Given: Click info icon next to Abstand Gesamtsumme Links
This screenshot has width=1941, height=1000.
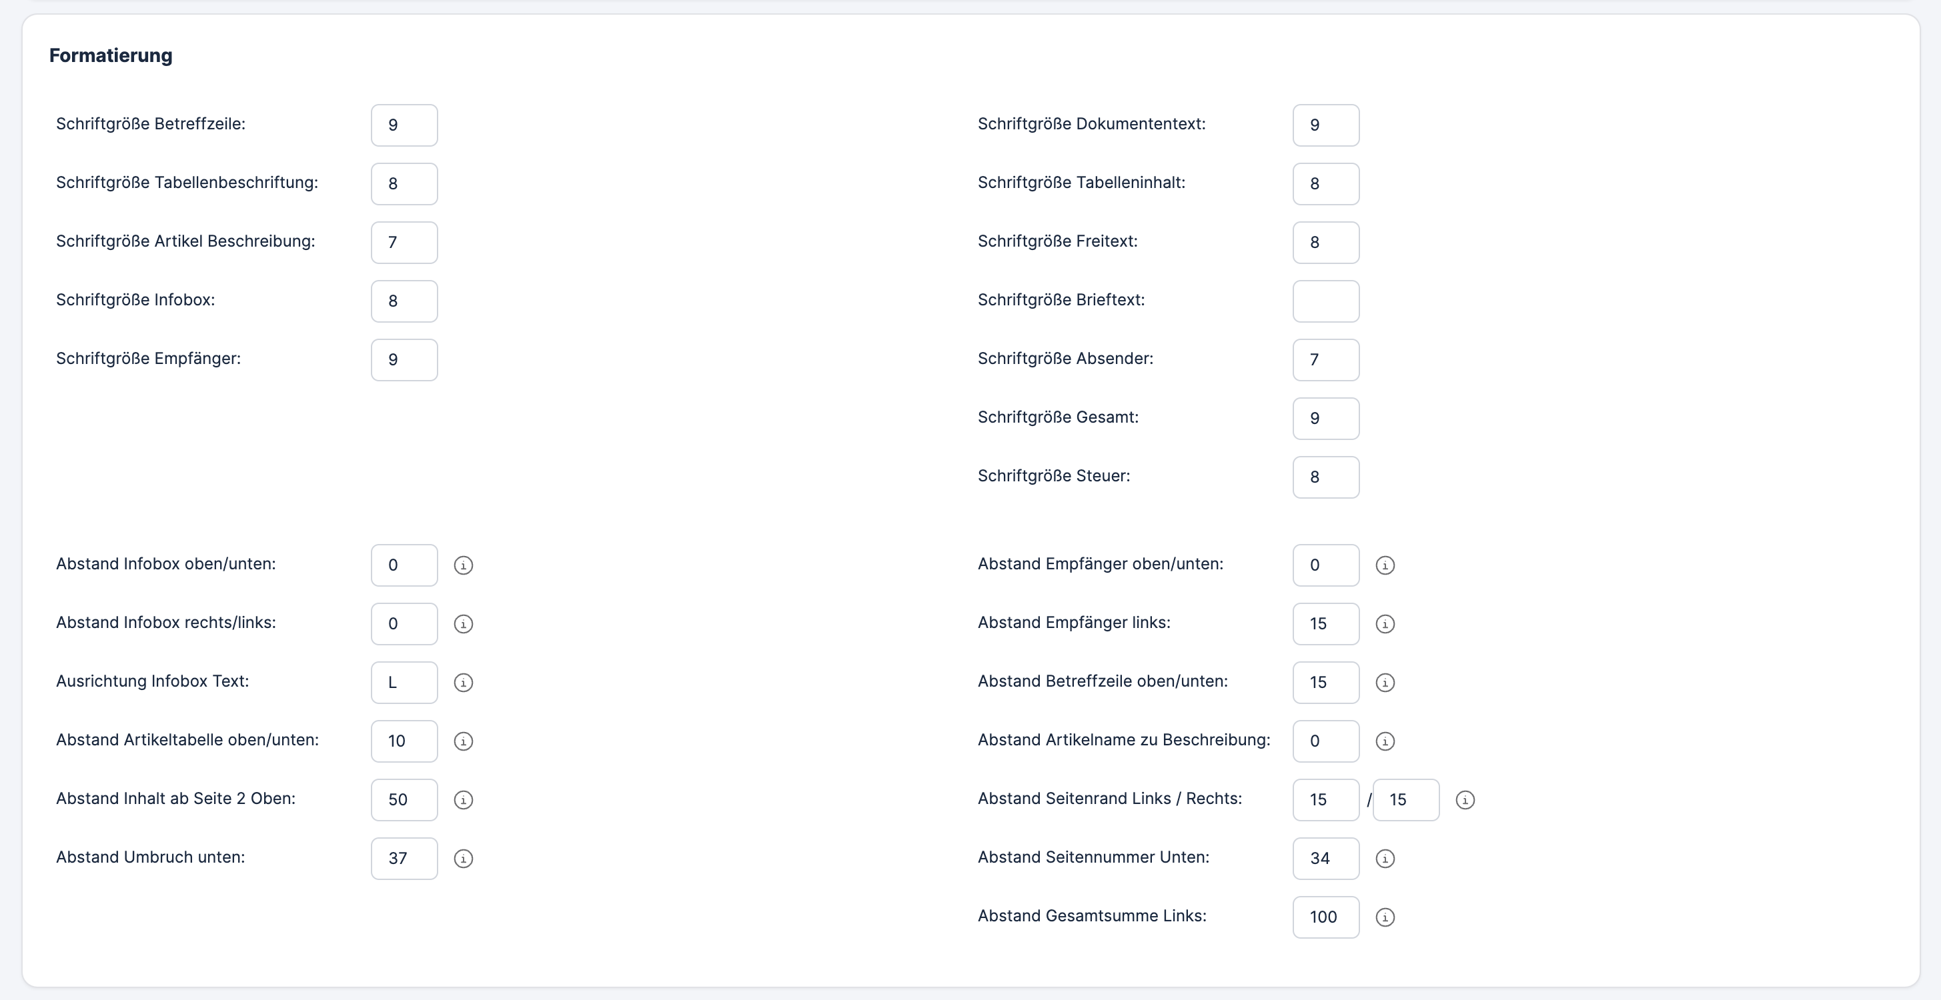Looking at the screenshot, I should coord(1385,917).
